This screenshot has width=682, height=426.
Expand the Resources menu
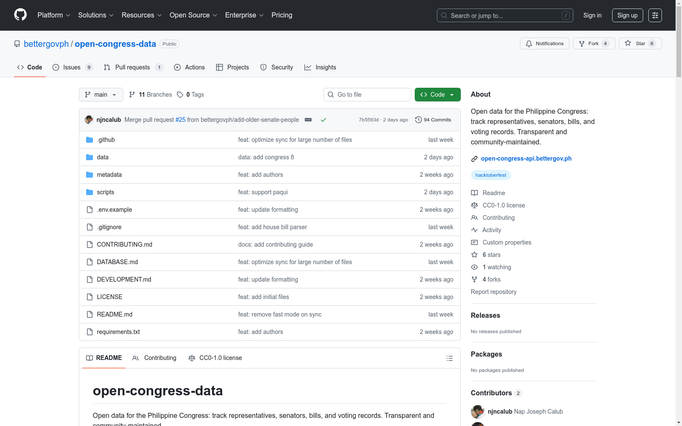tap(142, 15)
